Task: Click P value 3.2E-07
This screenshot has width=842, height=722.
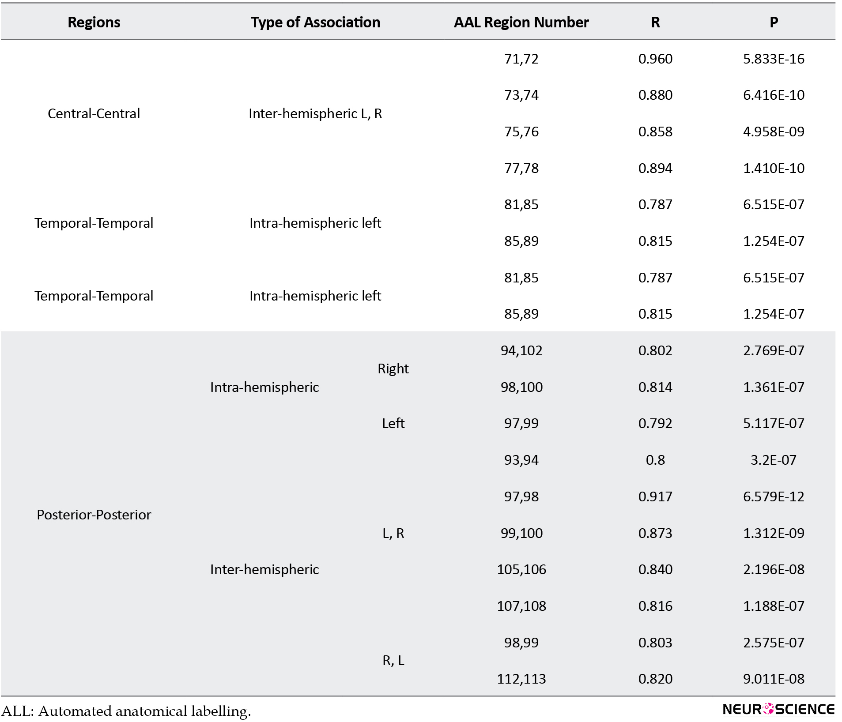Action: coord(774,460)
